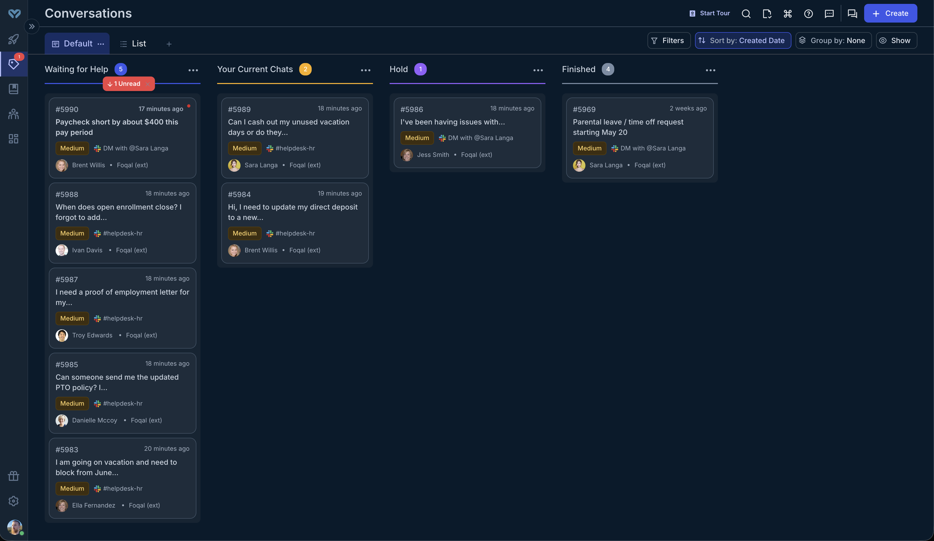The width and height of the screenshot is (934, 541).
Task: Open the help question mark icon
Action: click(x=808, y=14)
